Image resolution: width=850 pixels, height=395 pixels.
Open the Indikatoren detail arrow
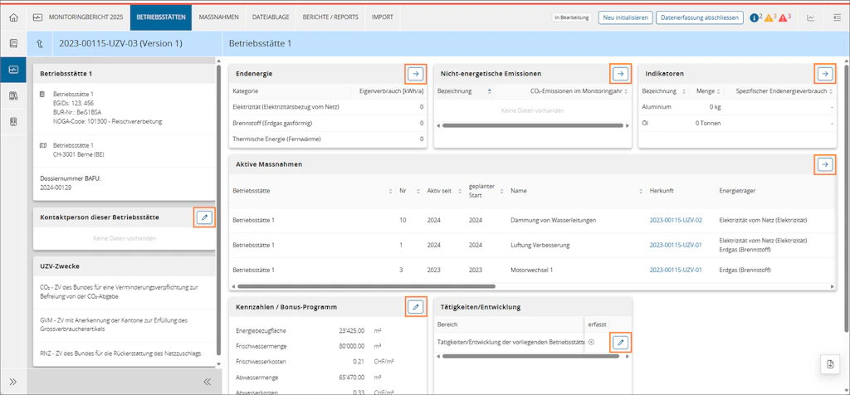click(825, 73)
